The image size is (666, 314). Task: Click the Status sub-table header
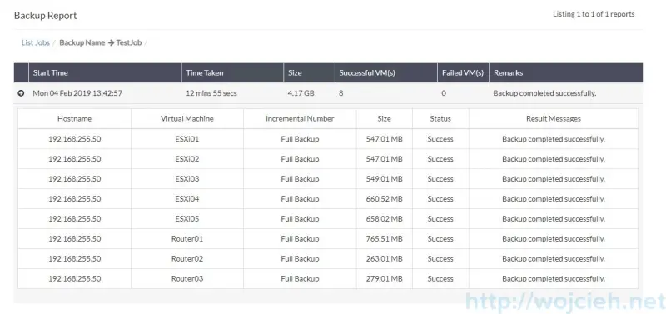pos(440,118)
